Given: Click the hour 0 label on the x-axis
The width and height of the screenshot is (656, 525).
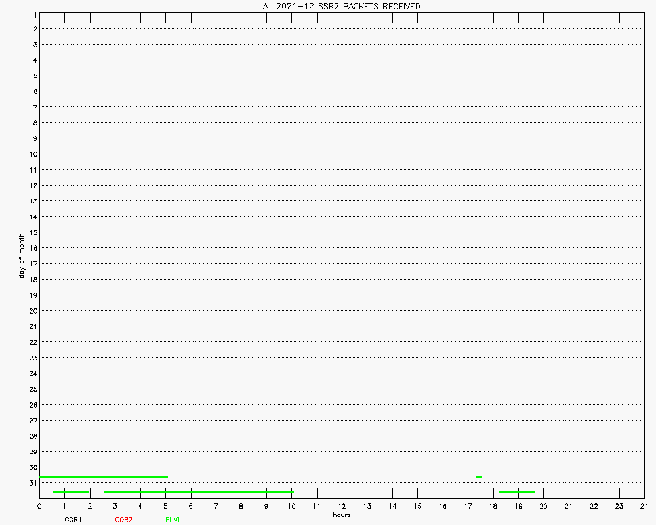Looking at the screenshot, I should coord(39,506).
